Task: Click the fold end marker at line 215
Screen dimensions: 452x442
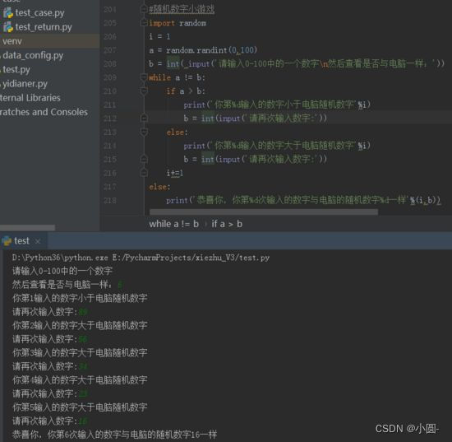Action: [144, 159]
